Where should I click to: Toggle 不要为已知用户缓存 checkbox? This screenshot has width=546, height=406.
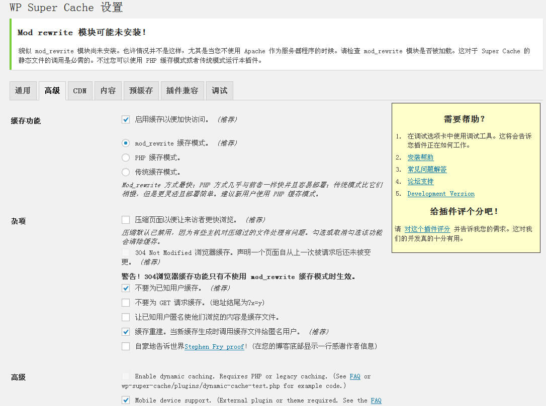point(126,288)
